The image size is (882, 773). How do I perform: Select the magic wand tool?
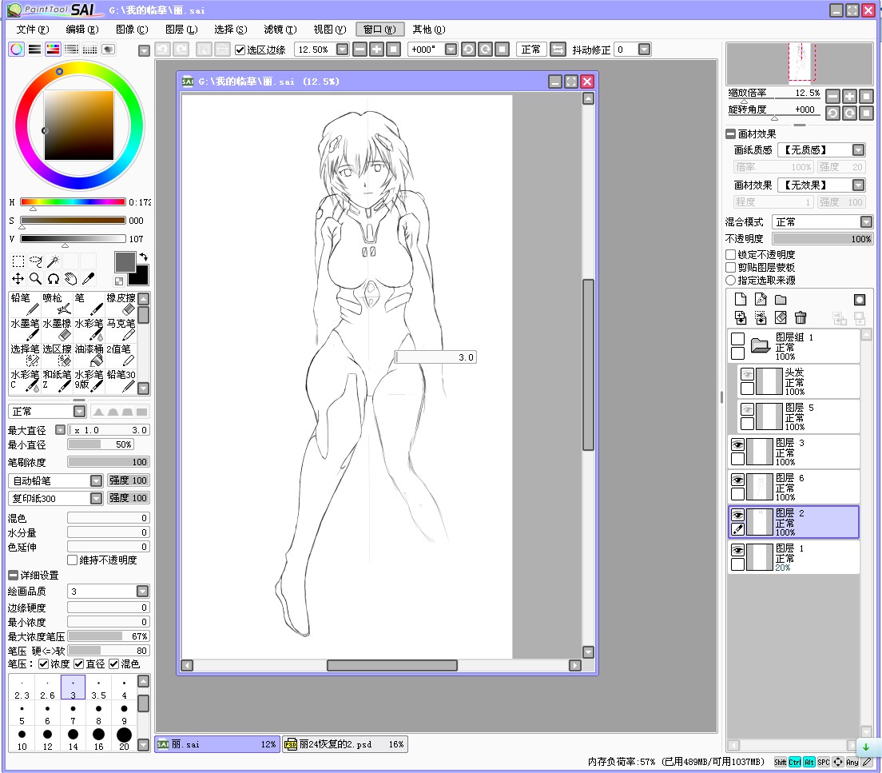coord(53,261)
